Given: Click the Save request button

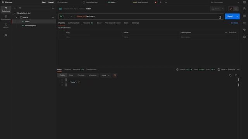Looking at the screenshot, I should pos(215,8).
